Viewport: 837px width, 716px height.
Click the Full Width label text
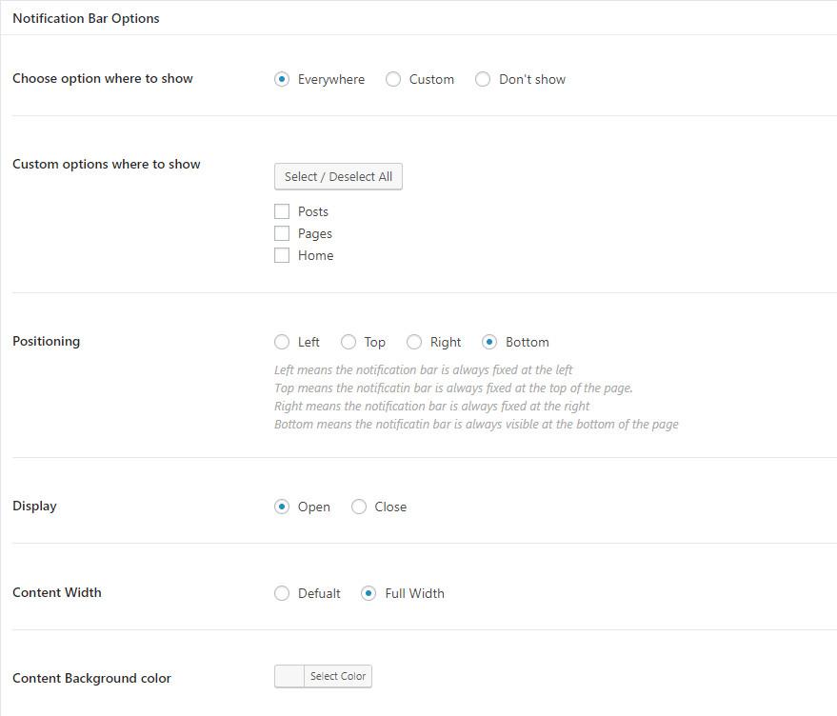coord(414,593)
